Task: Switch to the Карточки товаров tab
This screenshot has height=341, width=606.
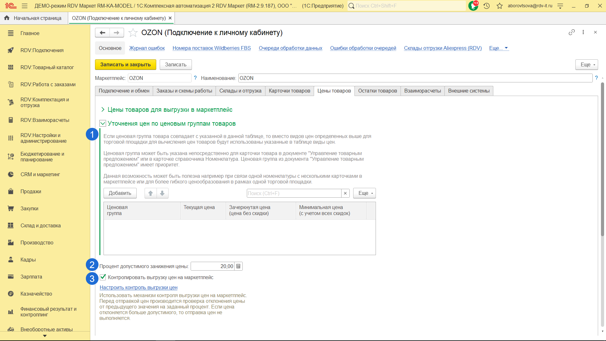Action: point(289,91)
